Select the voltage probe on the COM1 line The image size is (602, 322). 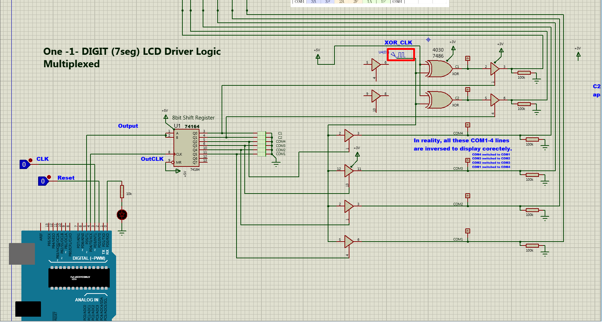click(468, 231)
